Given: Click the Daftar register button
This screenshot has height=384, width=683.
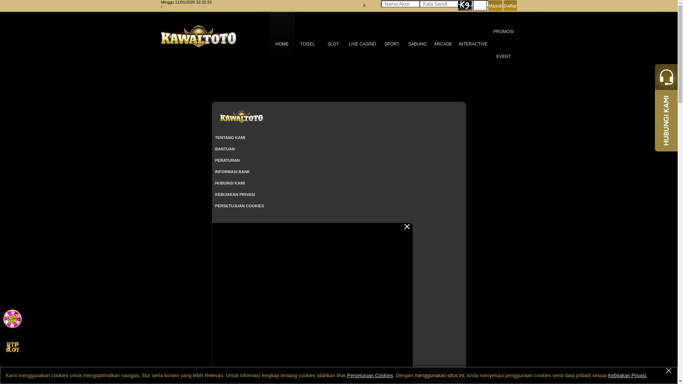Looking at the screenshot, I should click(510, 6).
